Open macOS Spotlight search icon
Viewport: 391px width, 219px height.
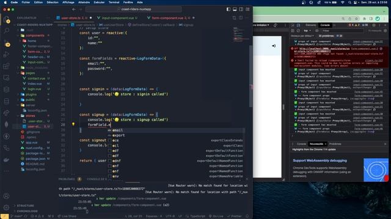pos(349,2)
